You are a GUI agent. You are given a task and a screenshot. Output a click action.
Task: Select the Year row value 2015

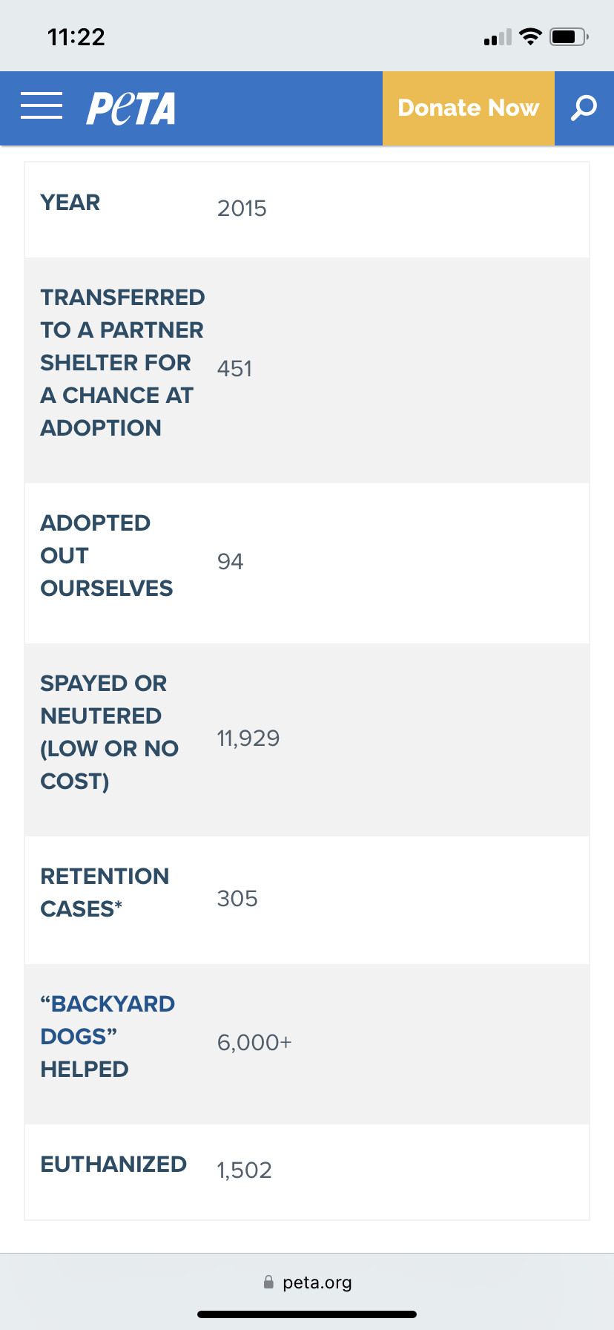242,209
